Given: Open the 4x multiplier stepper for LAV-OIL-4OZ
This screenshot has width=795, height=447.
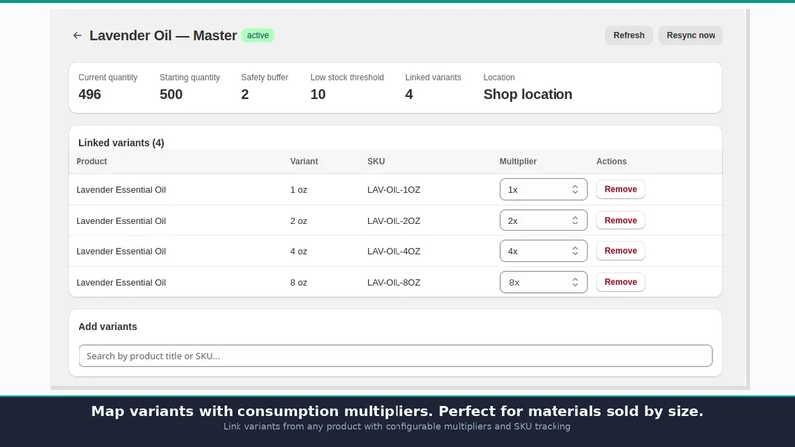Looking at the screenshot, I should click(x=544, y=251).
